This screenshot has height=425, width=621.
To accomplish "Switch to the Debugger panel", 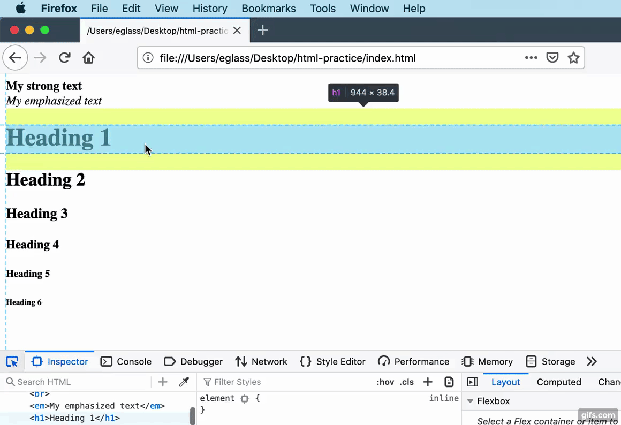I will click(193, 362).
